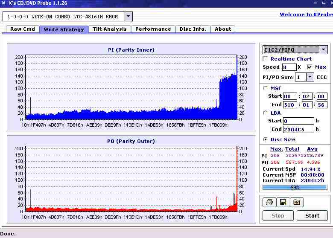Go to the Performance tab
The width and height of the screenshot is (333, 238).
click(x=153, y=29)
